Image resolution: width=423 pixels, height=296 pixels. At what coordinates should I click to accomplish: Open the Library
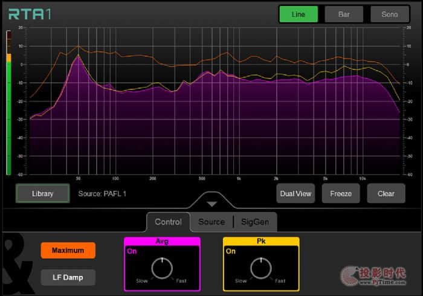tap(43, 194)
